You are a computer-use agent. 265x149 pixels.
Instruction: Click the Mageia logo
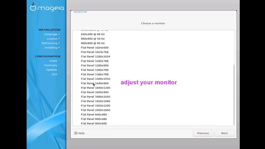pyautogui.click(x=47, y=7)
